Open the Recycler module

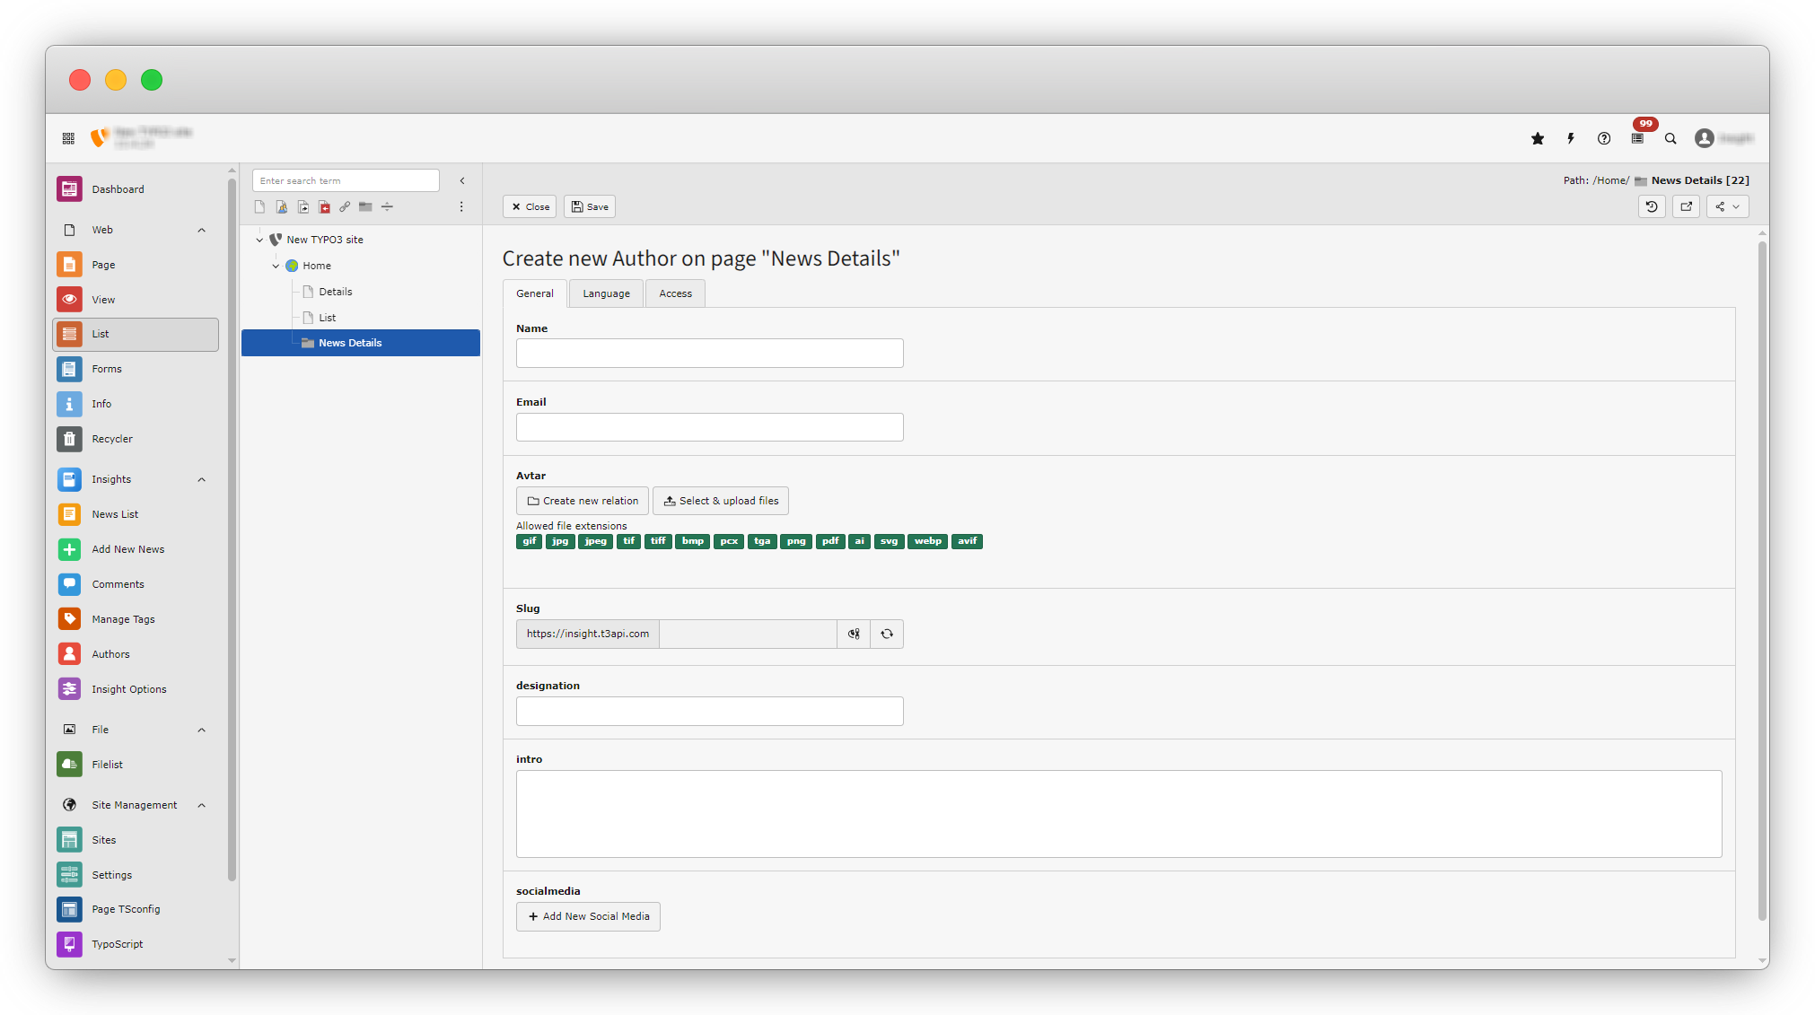coord(112,439)
